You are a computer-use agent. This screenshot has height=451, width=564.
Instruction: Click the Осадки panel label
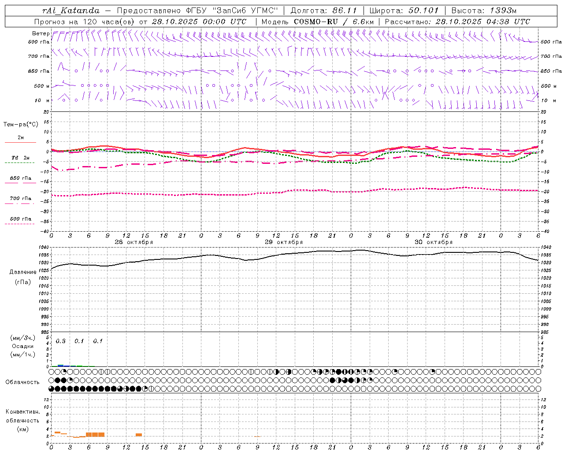[x=22, y=346]
